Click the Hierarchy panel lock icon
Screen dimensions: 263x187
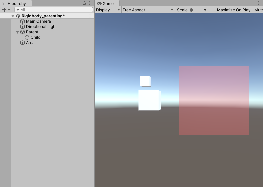(x=84, y=3)
